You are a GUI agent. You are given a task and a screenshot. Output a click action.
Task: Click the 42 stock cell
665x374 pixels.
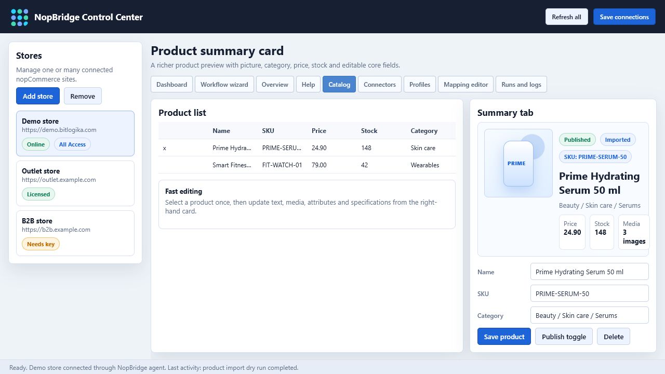[x=365, y=165]
